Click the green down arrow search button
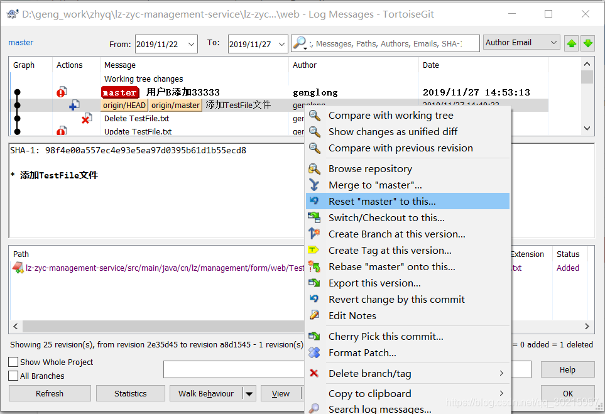605x414 pixels. [x=587, y=43]
